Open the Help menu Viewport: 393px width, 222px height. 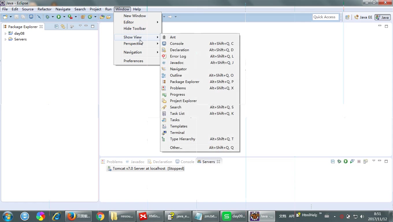[x=137, y=9]
